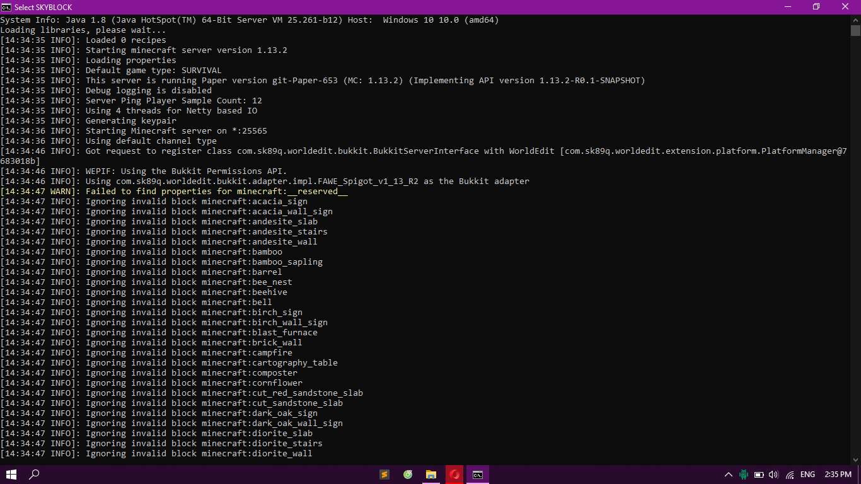The height and width of the screenshot is (484, 861).
Task: Click the console scrollbar up arrow
Action: [x=855, y=20]
